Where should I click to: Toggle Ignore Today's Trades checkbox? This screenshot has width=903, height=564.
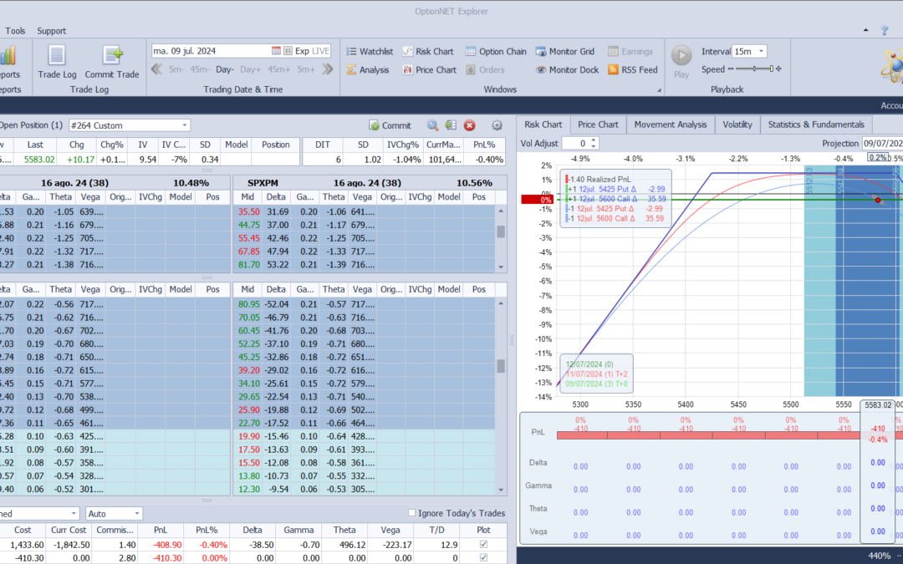click(x=411, y=513)
